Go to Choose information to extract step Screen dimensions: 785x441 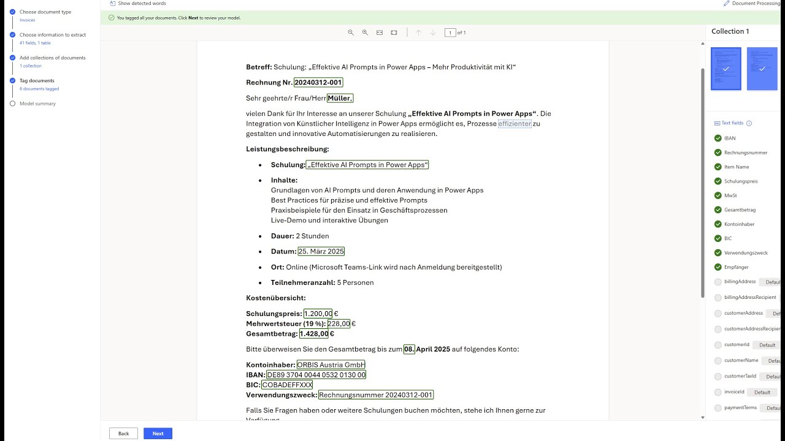(53, 35)
